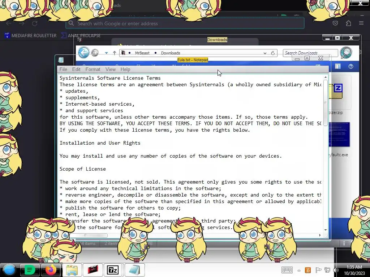Select the myfaultc.exe file thumbnail

[x=339, y=134]
